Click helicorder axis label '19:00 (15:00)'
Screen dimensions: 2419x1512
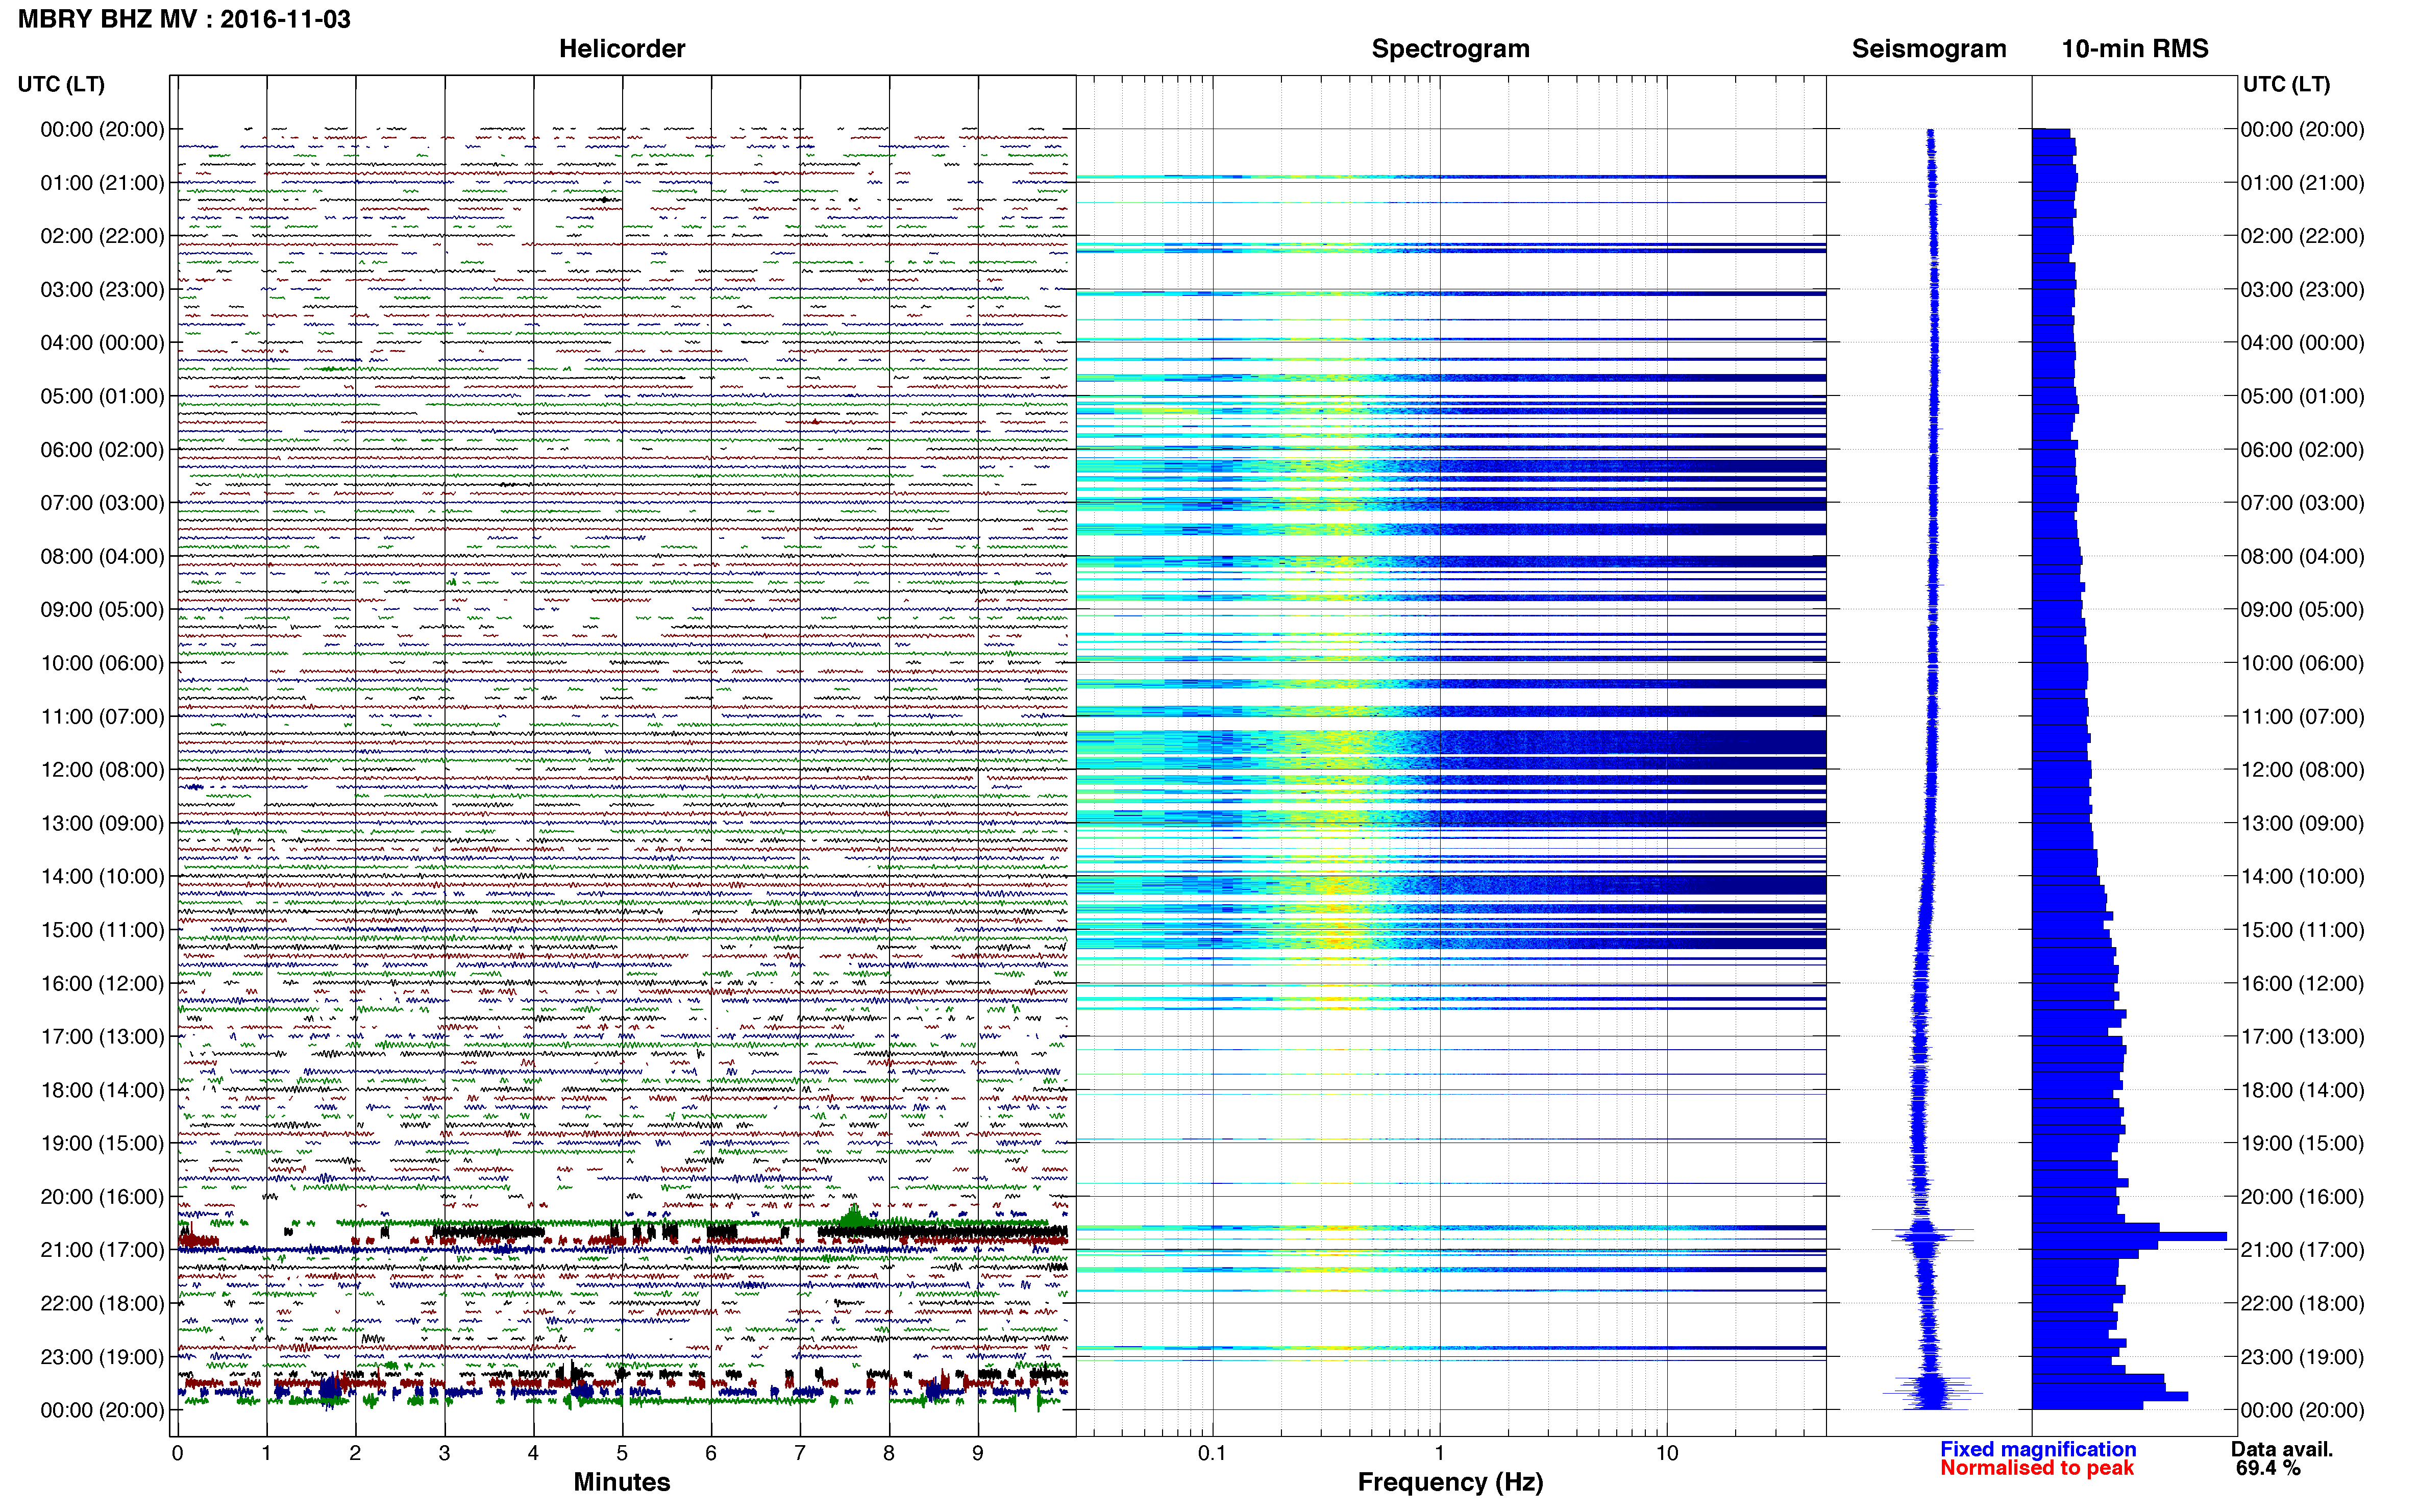102,1143
